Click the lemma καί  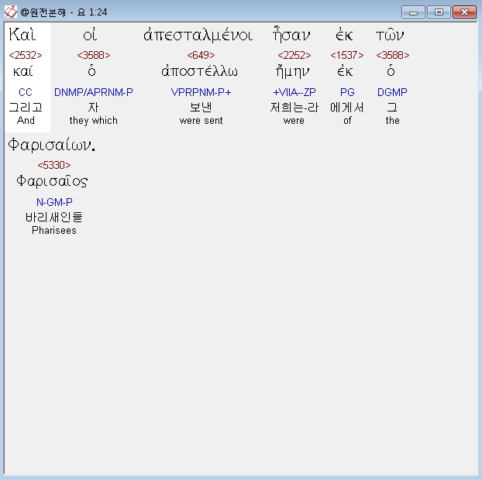click(22, 71)
